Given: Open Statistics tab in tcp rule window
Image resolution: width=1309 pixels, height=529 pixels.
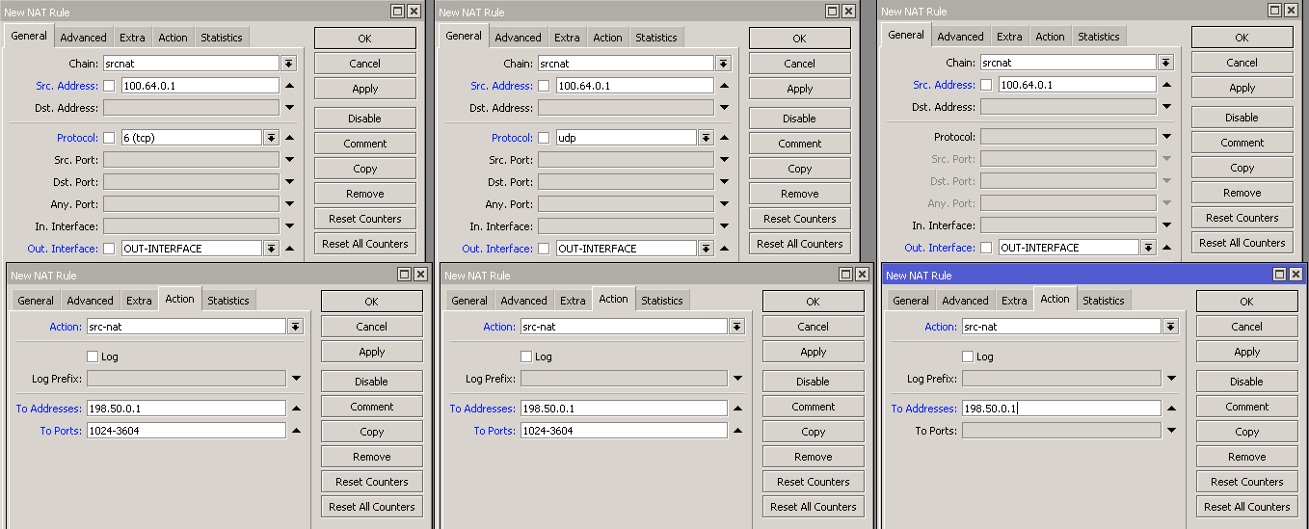Looking at the screenshot, I should click(222, 38).
